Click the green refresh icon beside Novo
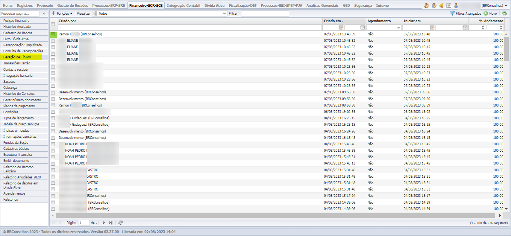511x236 pixels. click(505, 14)
